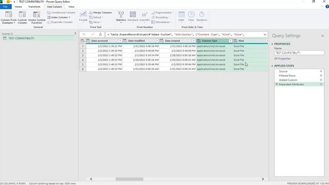Select the Added Custom step
The image size is (329, 185).
coord(288,80)
